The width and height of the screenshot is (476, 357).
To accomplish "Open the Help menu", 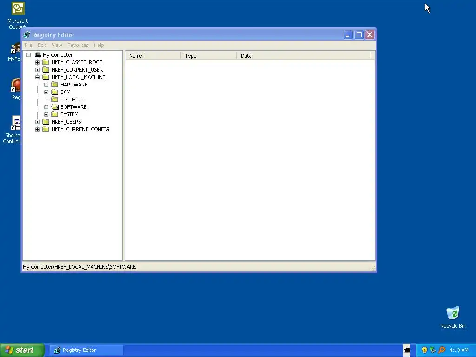I will (x=99, y=45).
